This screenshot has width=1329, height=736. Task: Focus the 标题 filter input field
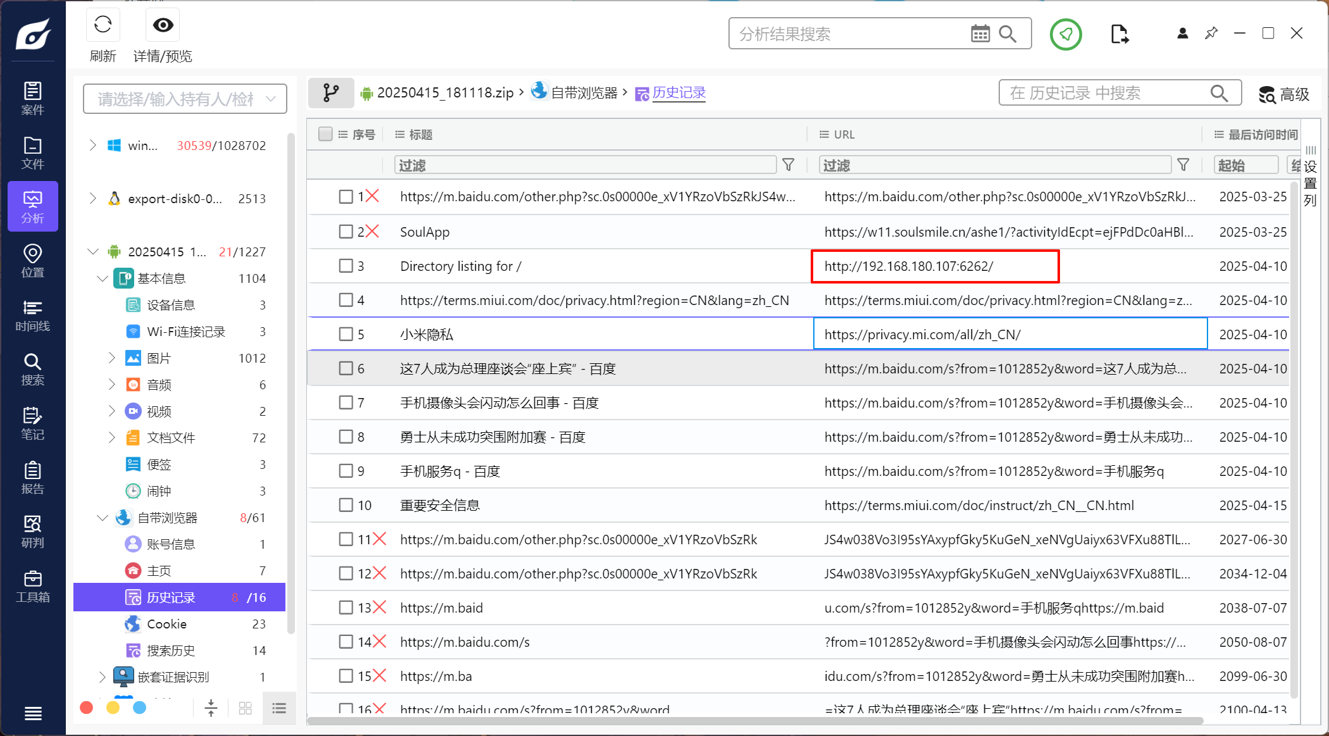585,165
